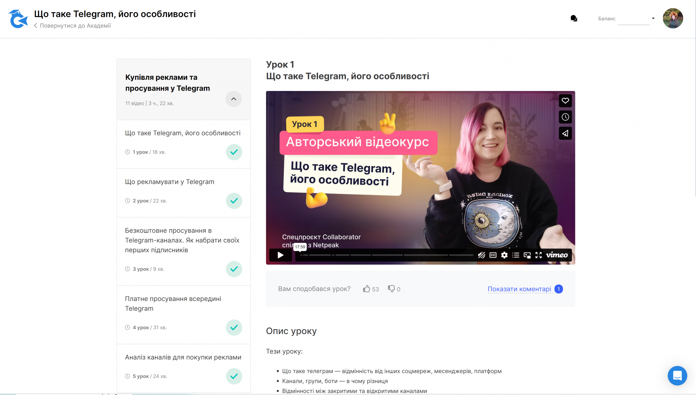The image size is (696, 395).
Task: Toggle completion checkmark for 4 урок
Action: pyautogui.click(x=234, y=327)
